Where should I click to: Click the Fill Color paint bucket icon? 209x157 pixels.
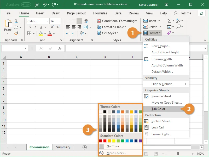[x=41, y=33]
